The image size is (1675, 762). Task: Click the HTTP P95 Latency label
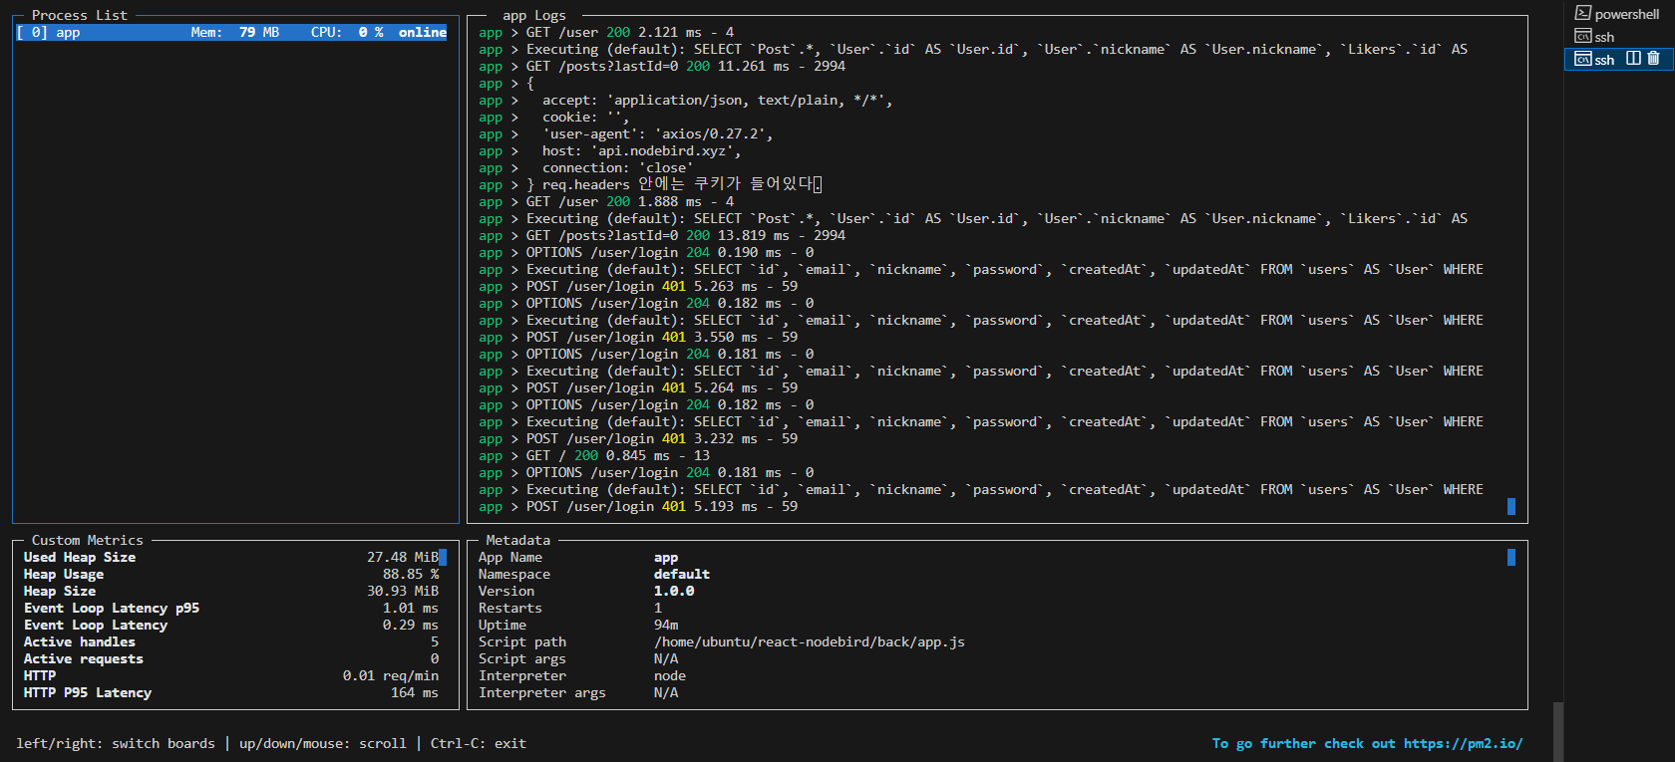click(88, 693)
